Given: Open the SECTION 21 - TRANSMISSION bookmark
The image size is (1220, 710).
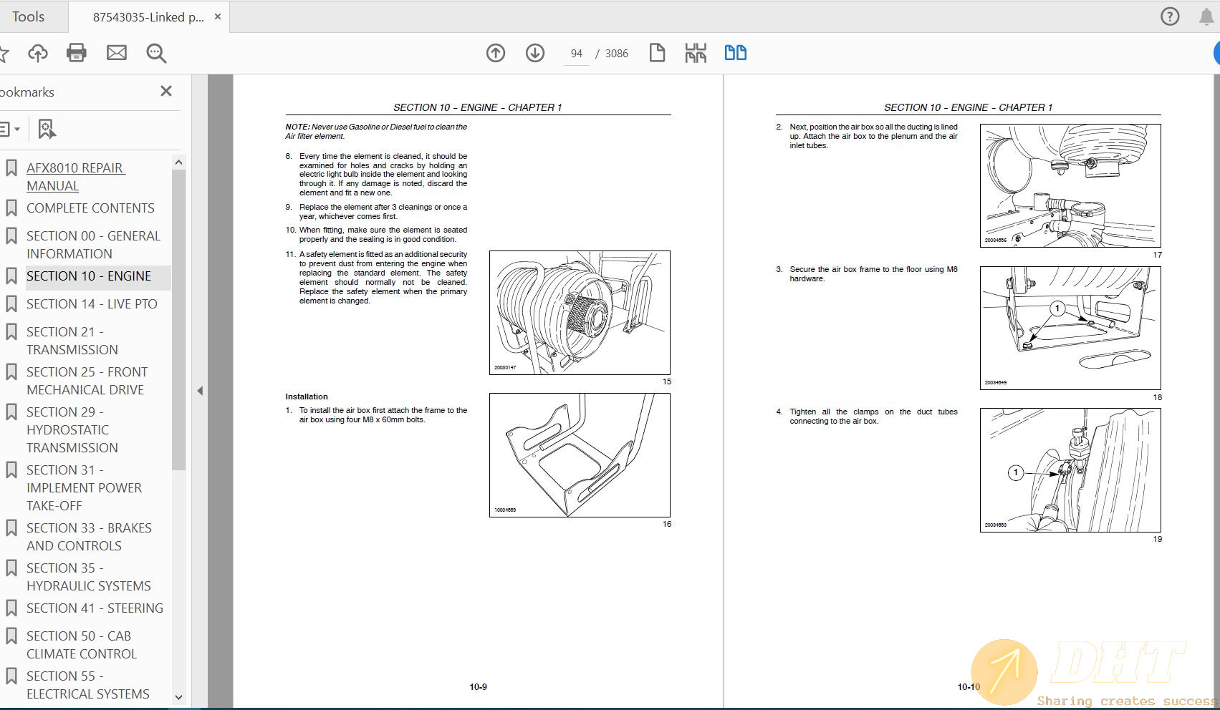Looking at the screenshot, I should pyautogui.click(x=72, y=341).
